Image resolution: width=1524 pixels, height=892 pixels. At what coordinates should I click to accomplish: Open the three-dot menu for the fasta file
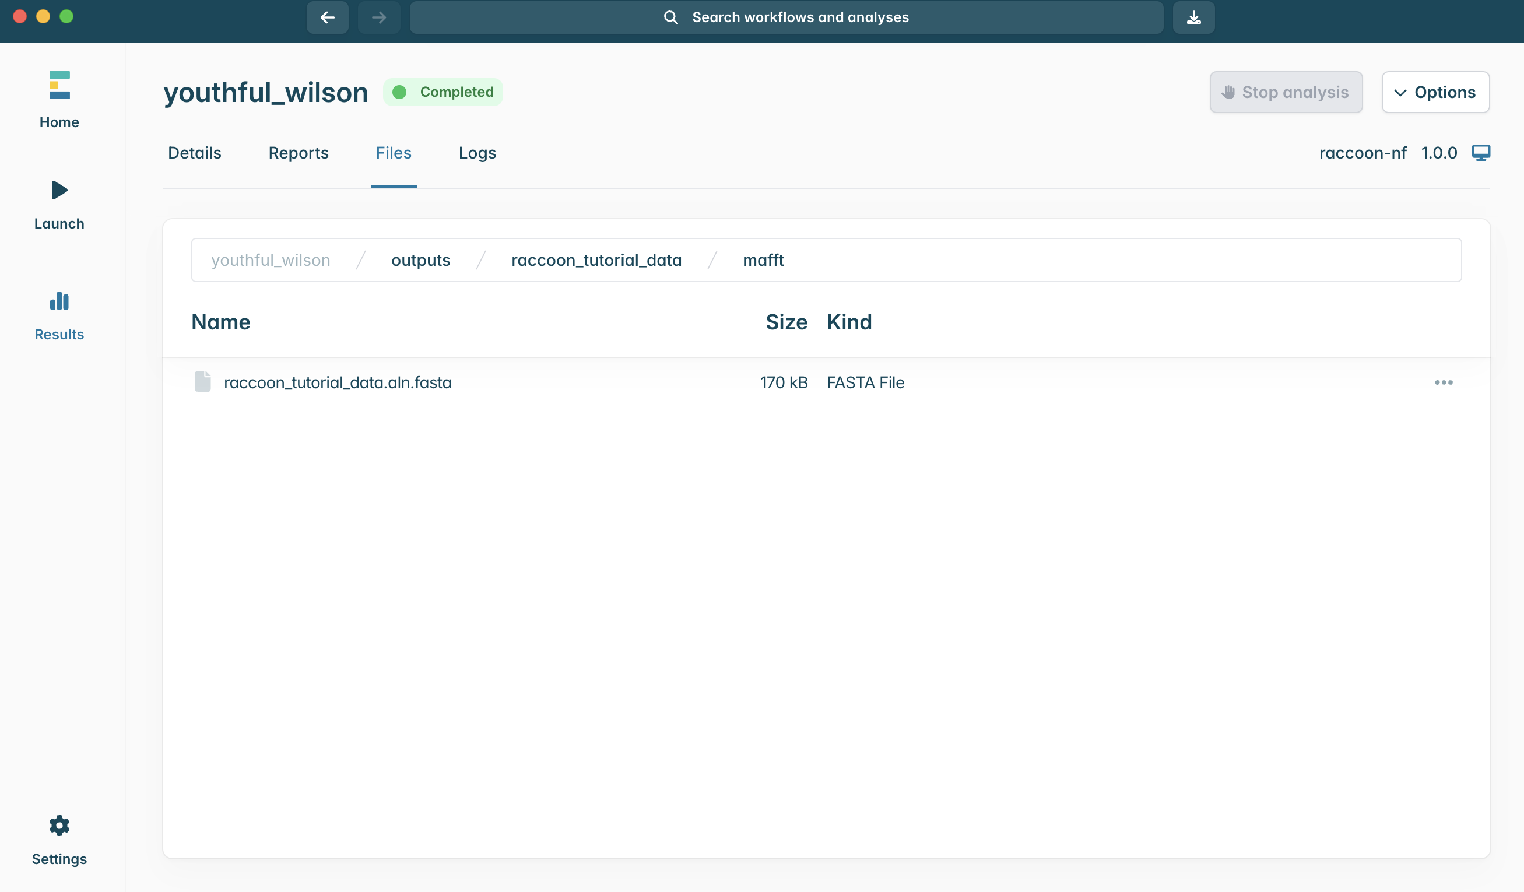coord(1443,382)
